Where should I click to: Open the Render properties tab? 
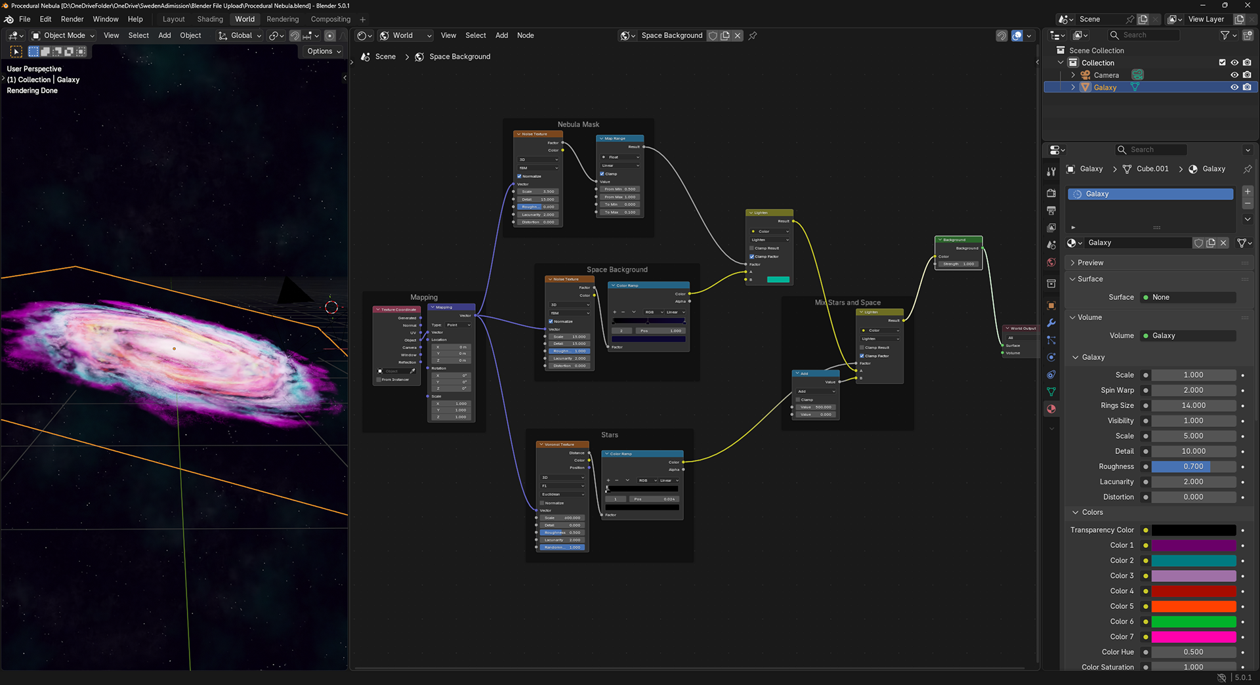1051,194
